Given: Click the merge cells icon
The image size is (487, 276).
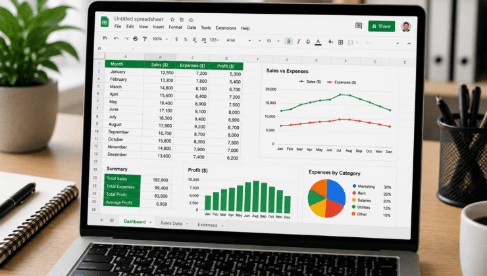Looking at the screenshot, I should pyautogui.click(x=351, y=43).
